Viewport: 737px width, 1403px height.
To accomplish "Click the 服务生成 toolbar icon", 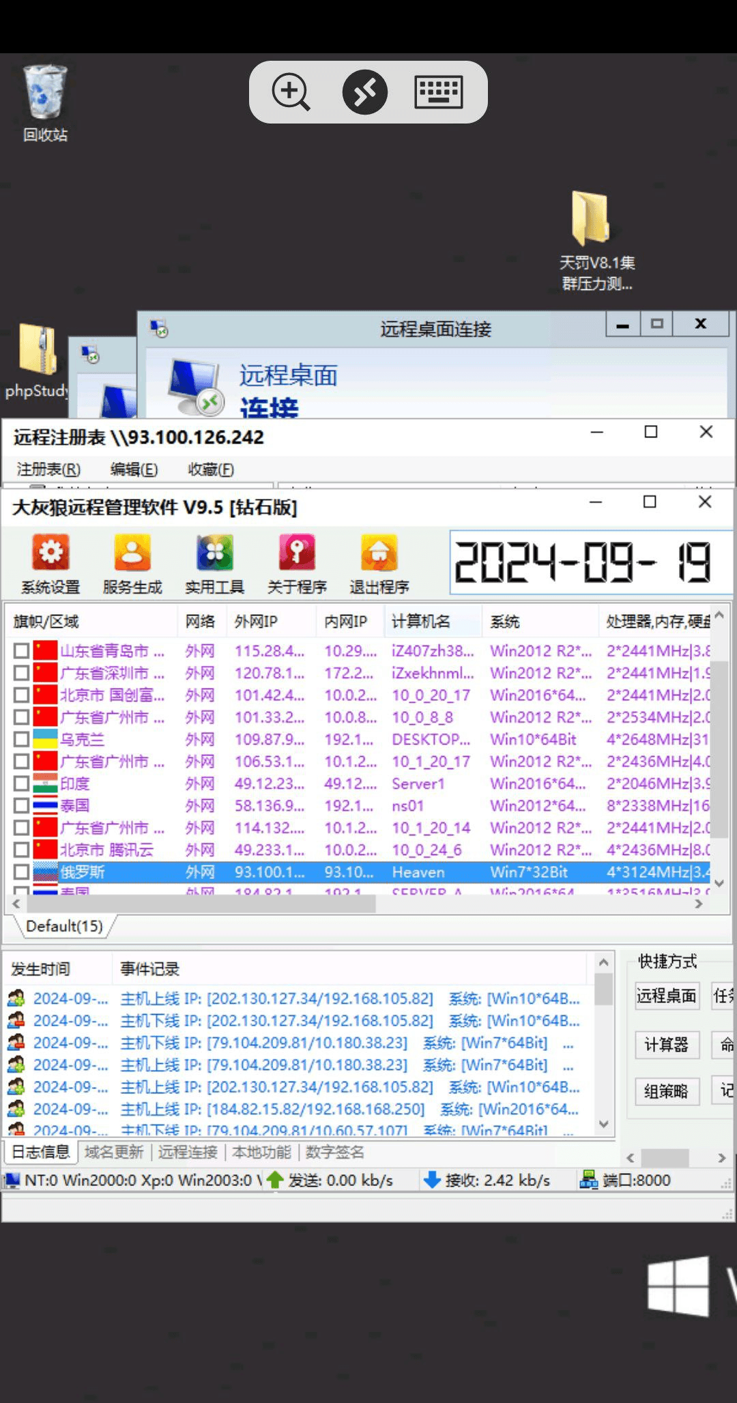I will 132,553.
